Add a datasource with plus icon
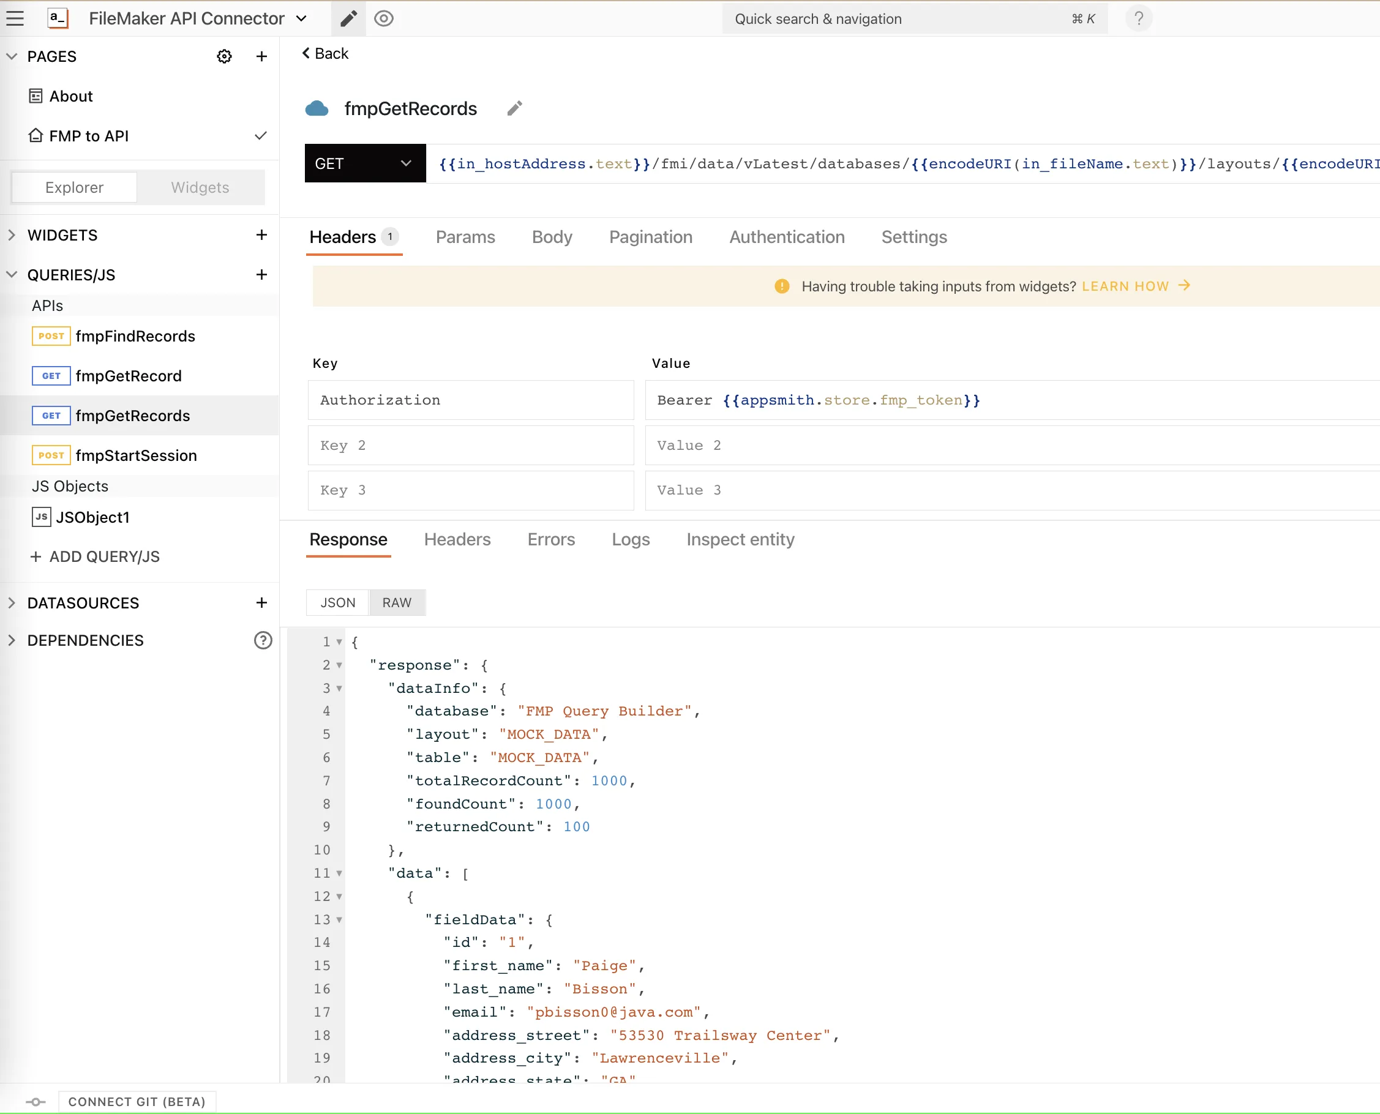This screenshot has height=1114, width=1380. pyautogui.click(x=261, y=602)
